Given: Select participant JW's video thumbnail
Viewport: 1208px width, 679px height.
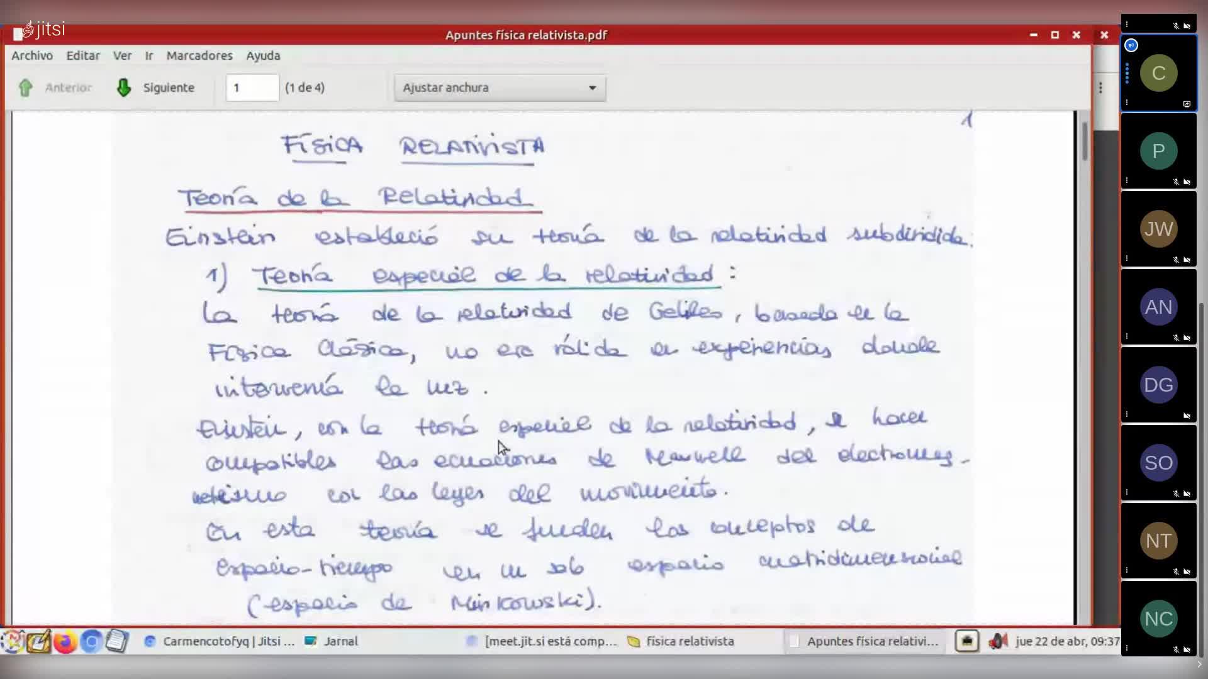Looking at the screenshot, I should coord(1158,229).
